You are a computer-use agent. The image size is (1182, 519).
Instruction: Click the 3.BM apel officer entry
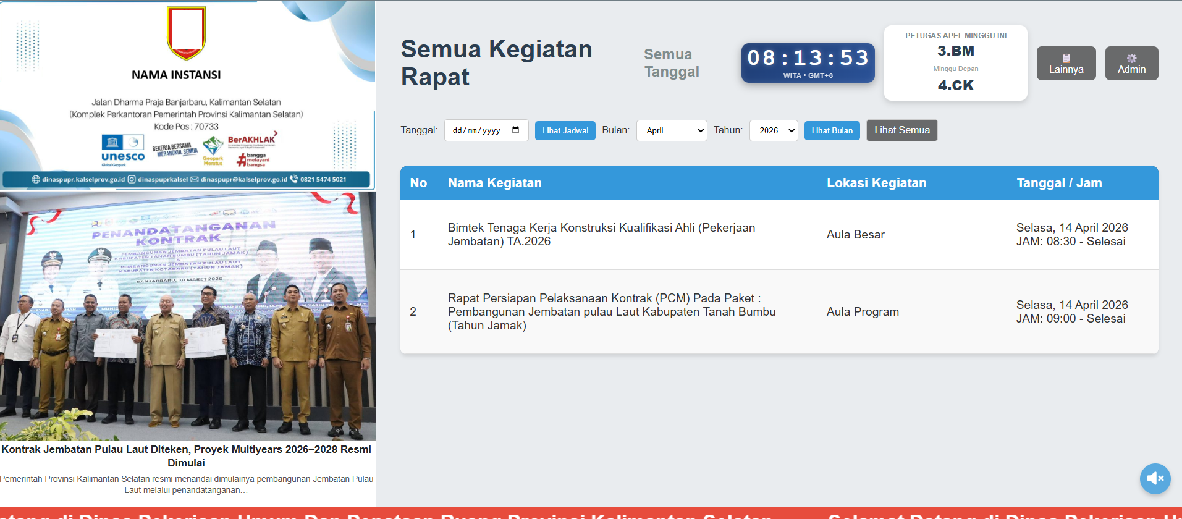[956, 51]
